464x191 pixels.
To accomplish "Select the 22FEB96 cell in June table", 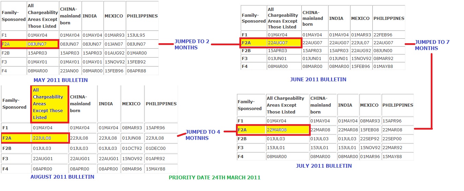I will pyautogui.click(x=383, y=35).
